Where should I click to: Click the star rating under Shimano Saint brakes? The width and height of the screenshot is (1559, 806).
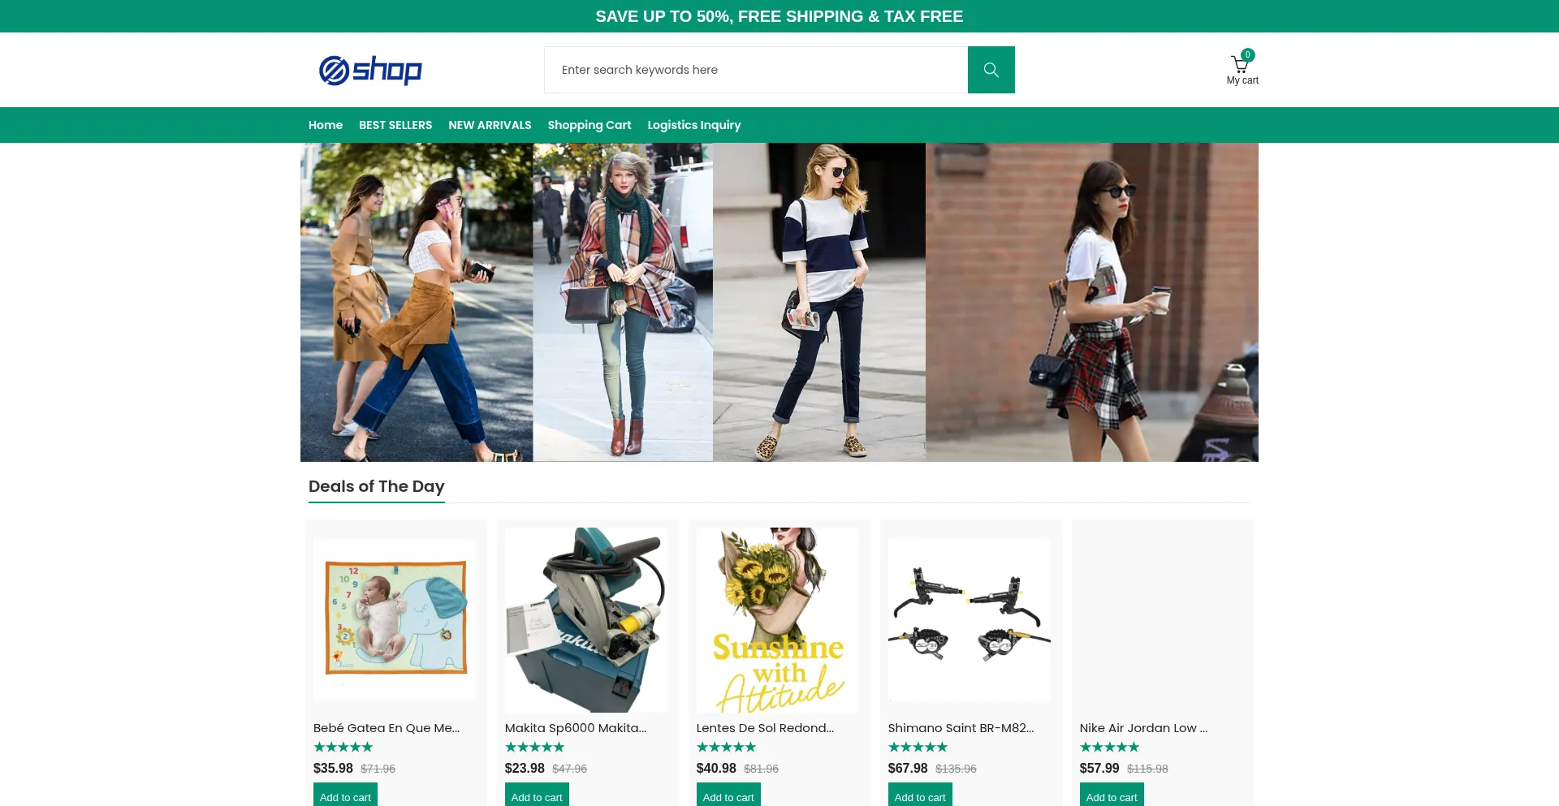tap(918, 747)
